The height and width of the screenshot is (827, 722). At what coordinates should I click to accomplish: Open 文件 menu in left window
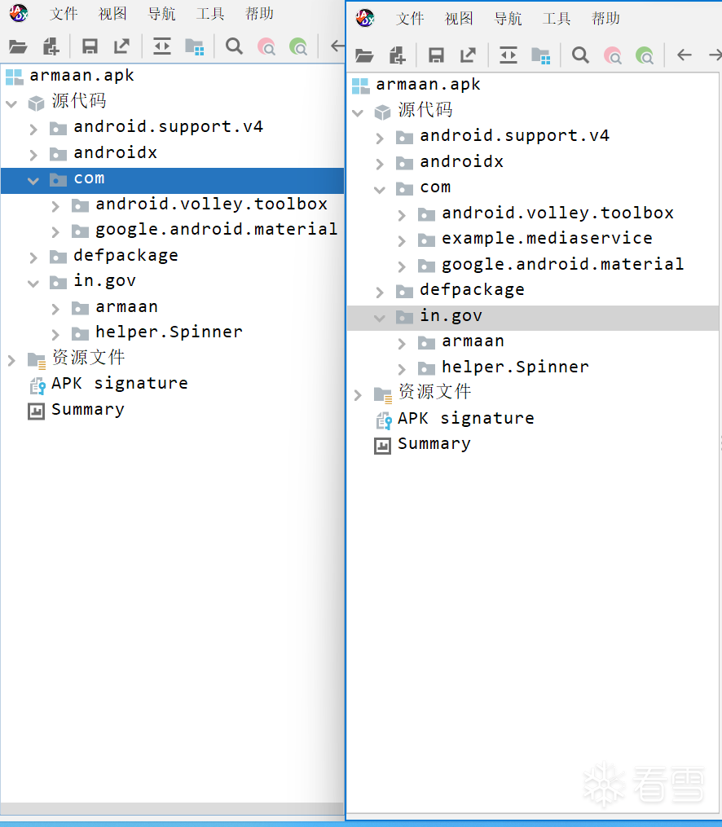(x=64, y=14)
